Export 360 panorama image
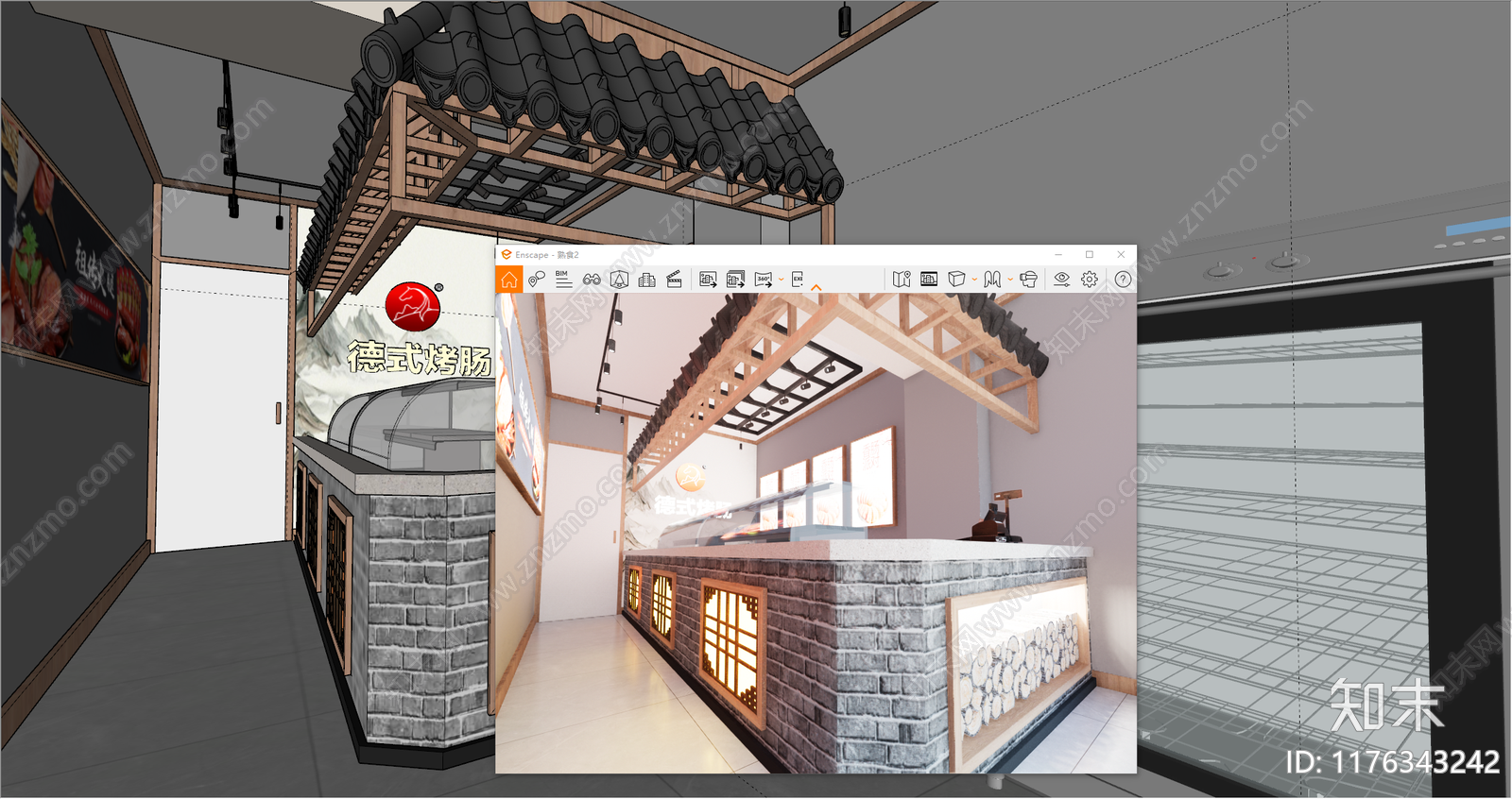This screenshot has height=799, width=1512. tap(764, 280)
